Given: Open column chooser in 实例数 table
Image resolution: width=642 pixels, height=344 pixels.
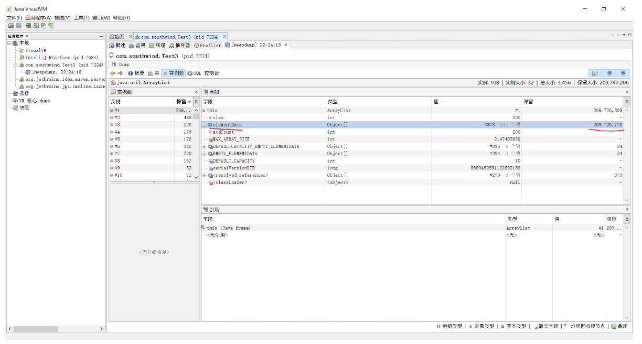Looking at the screenshot, I should click(196, 102).
